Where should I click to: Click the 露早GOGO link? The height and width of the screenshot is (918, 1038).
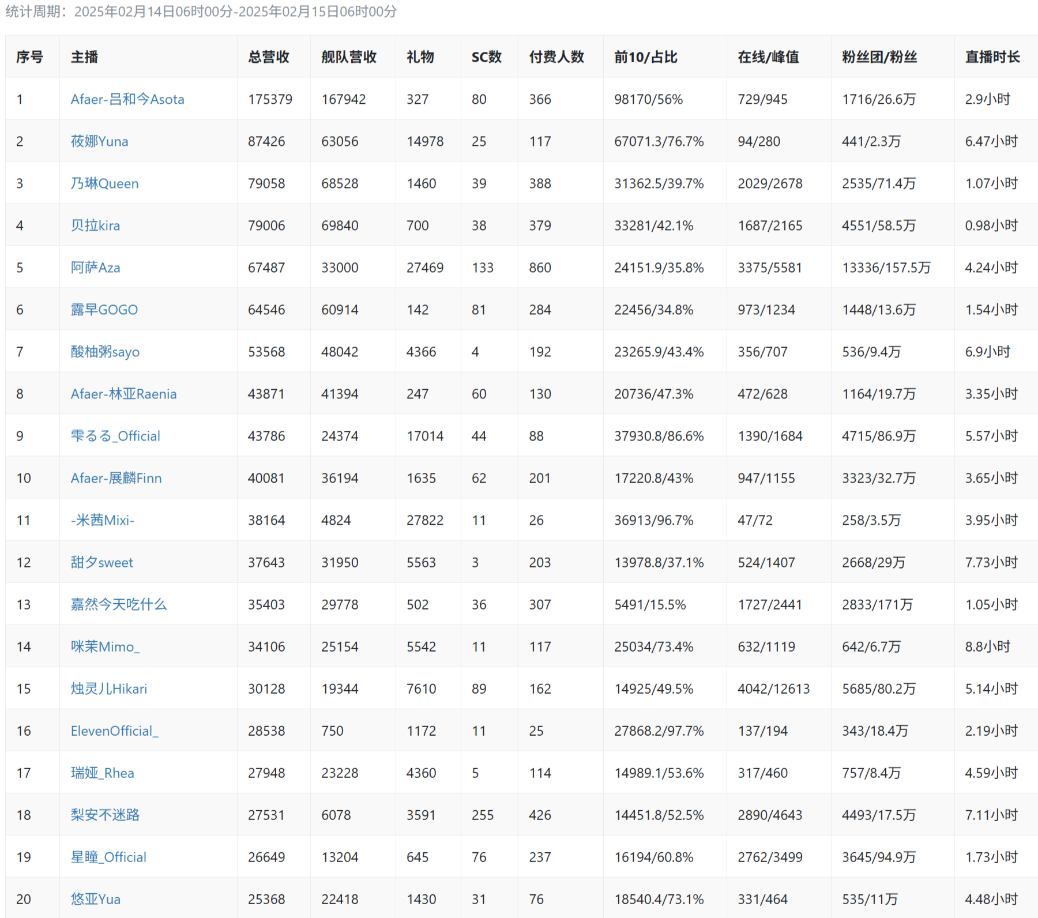(104, 310)
